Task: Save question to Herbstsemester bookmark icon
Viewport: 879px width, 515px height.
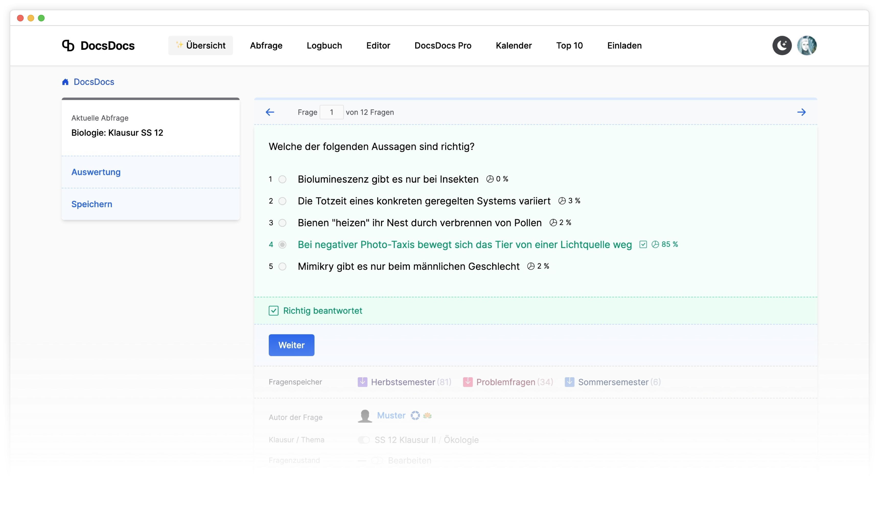Action: coord(362,382)
